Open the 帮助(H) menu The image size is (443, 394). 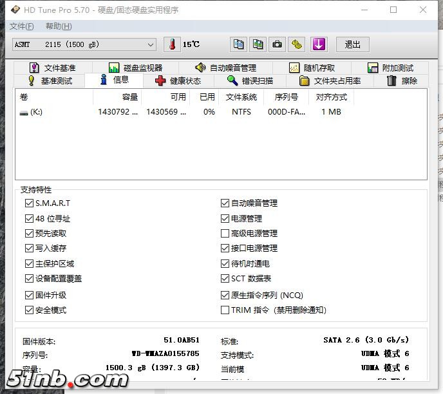pyautogui.click(x=59, y=26)
